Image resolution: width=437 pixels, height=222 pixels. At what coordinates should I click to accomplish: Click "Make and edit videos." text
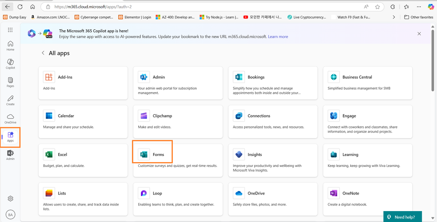click(x=154, y=127)
